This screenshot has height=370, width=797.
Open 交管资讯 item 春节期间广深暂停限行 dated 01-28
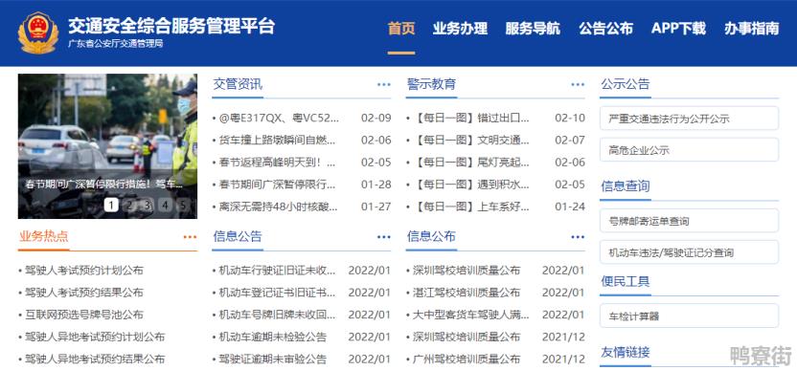click(x=277, y=185)
